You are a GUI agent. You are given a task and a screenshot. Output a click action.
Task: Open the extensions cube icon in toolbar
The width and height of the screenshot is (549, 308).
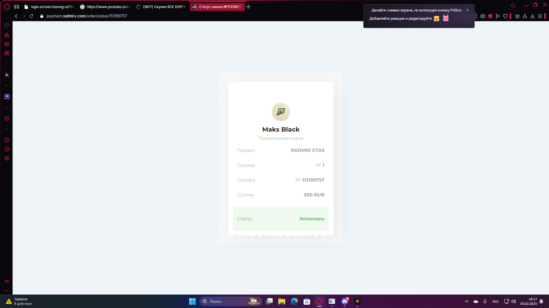tap(518, 16)
